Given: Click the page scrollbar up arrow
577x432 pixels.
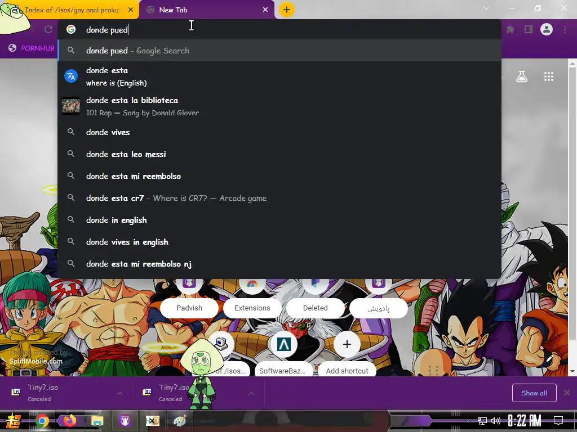Looking at the screenshot, I should coord(572,63).
